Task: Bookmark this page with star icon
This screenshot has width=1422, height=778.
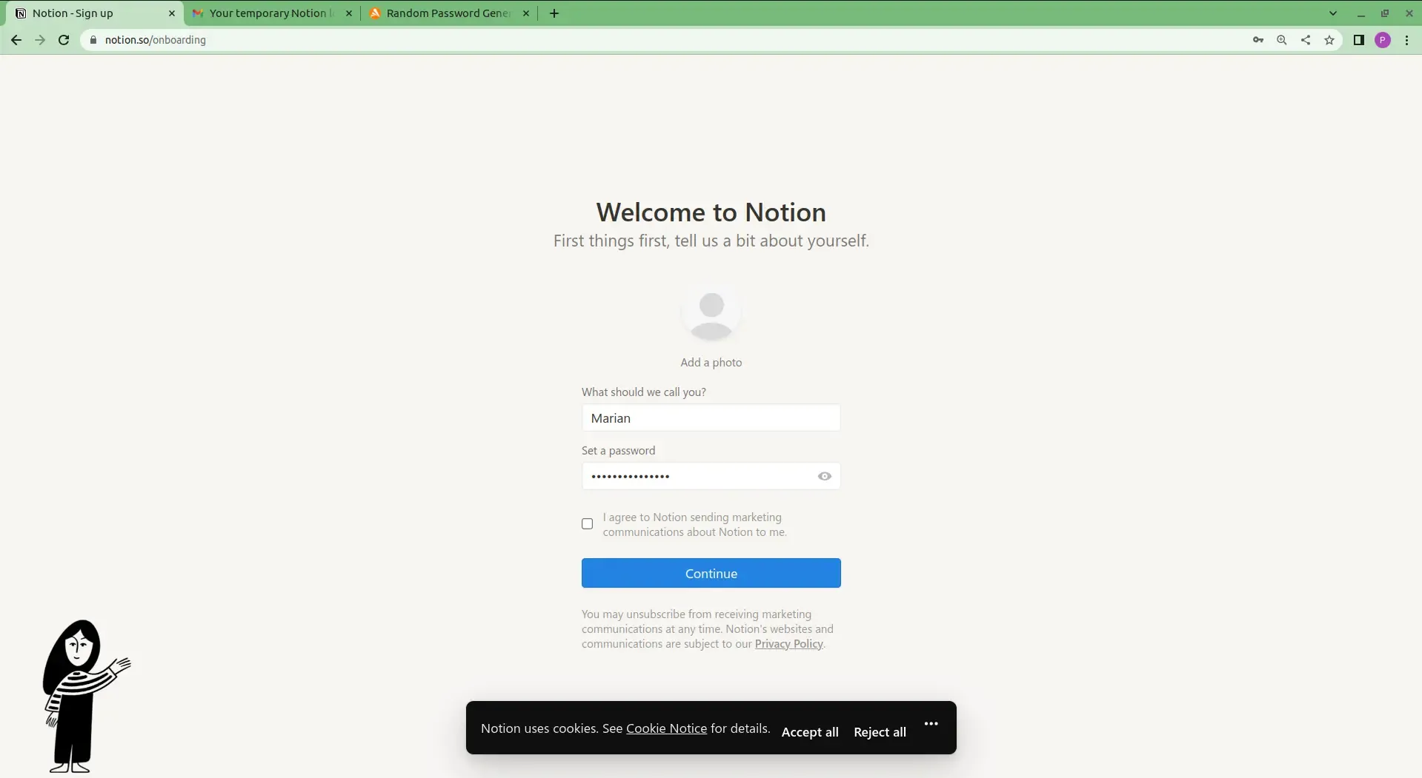Action: coord(1329,40)
